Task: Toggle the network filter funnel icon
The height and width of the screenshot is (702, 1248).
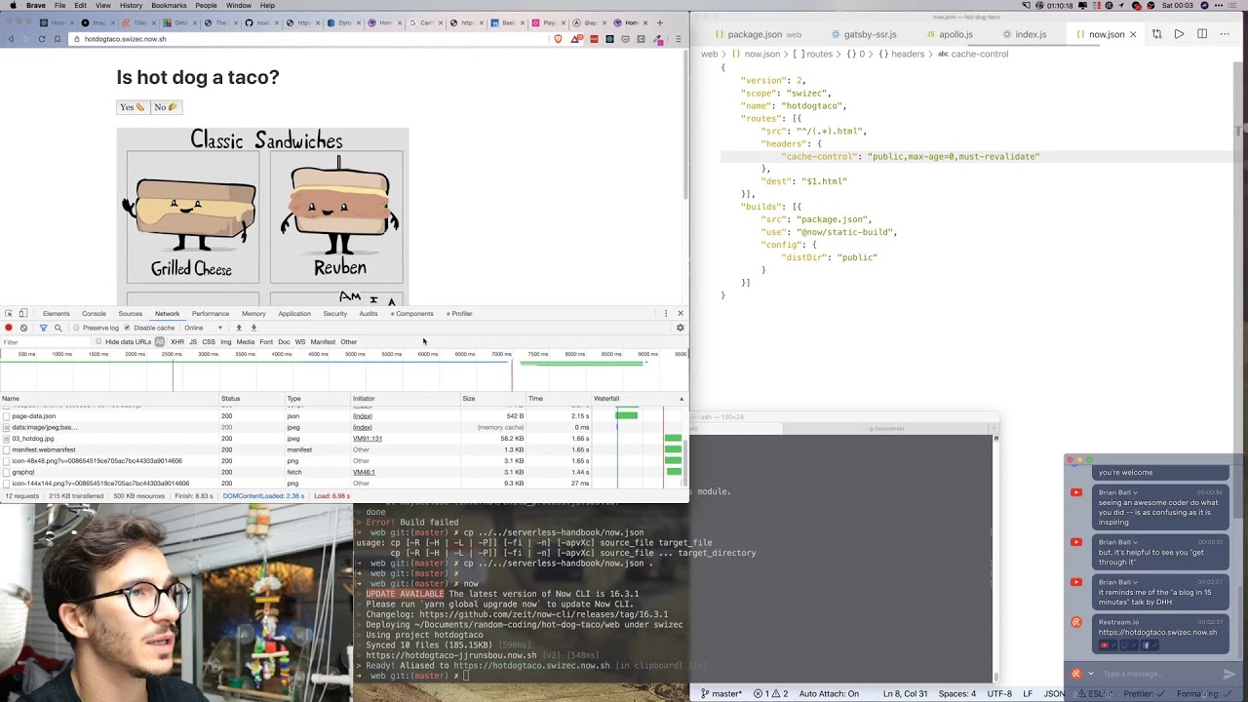Action: (43, 328)
